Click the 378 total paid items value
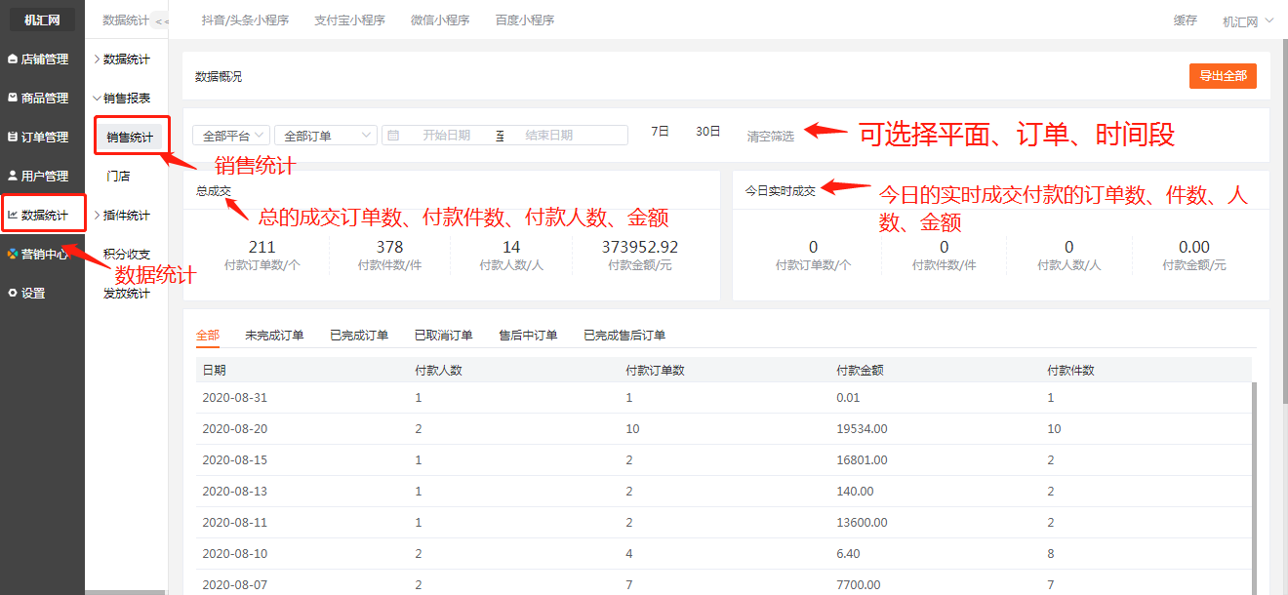This screenshot has height=595, width=1288. pyautogui.click(x=389, y=247)
